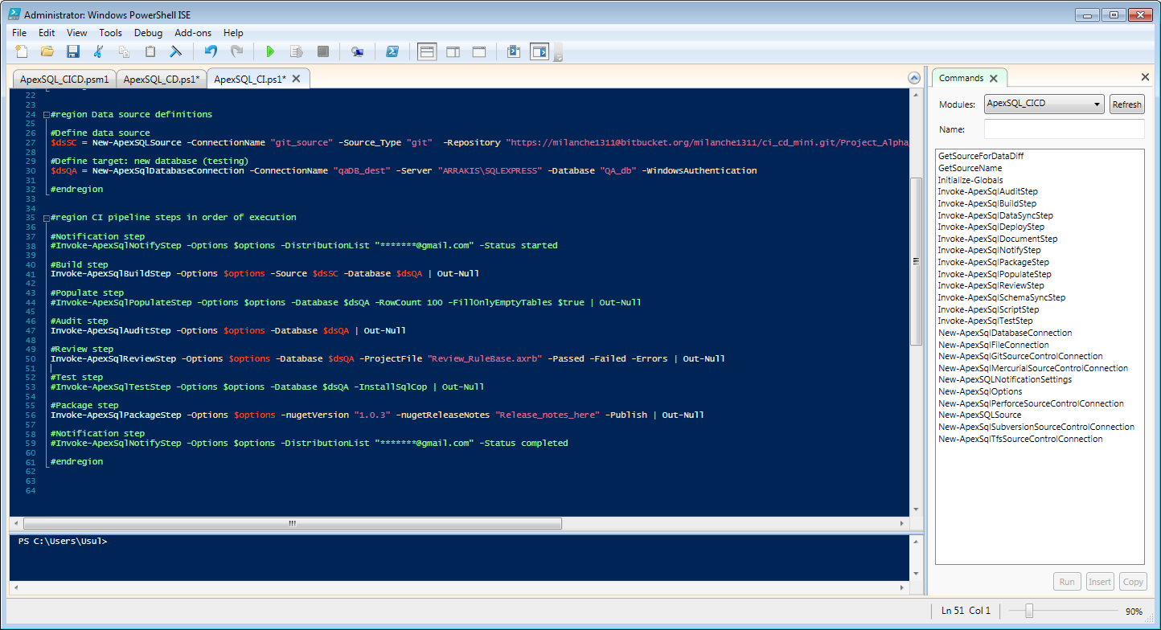Viewport: 1161px width, 630px height.
Task: Click the Copy button in Commands pane
Action: (x=1133, y=582)
